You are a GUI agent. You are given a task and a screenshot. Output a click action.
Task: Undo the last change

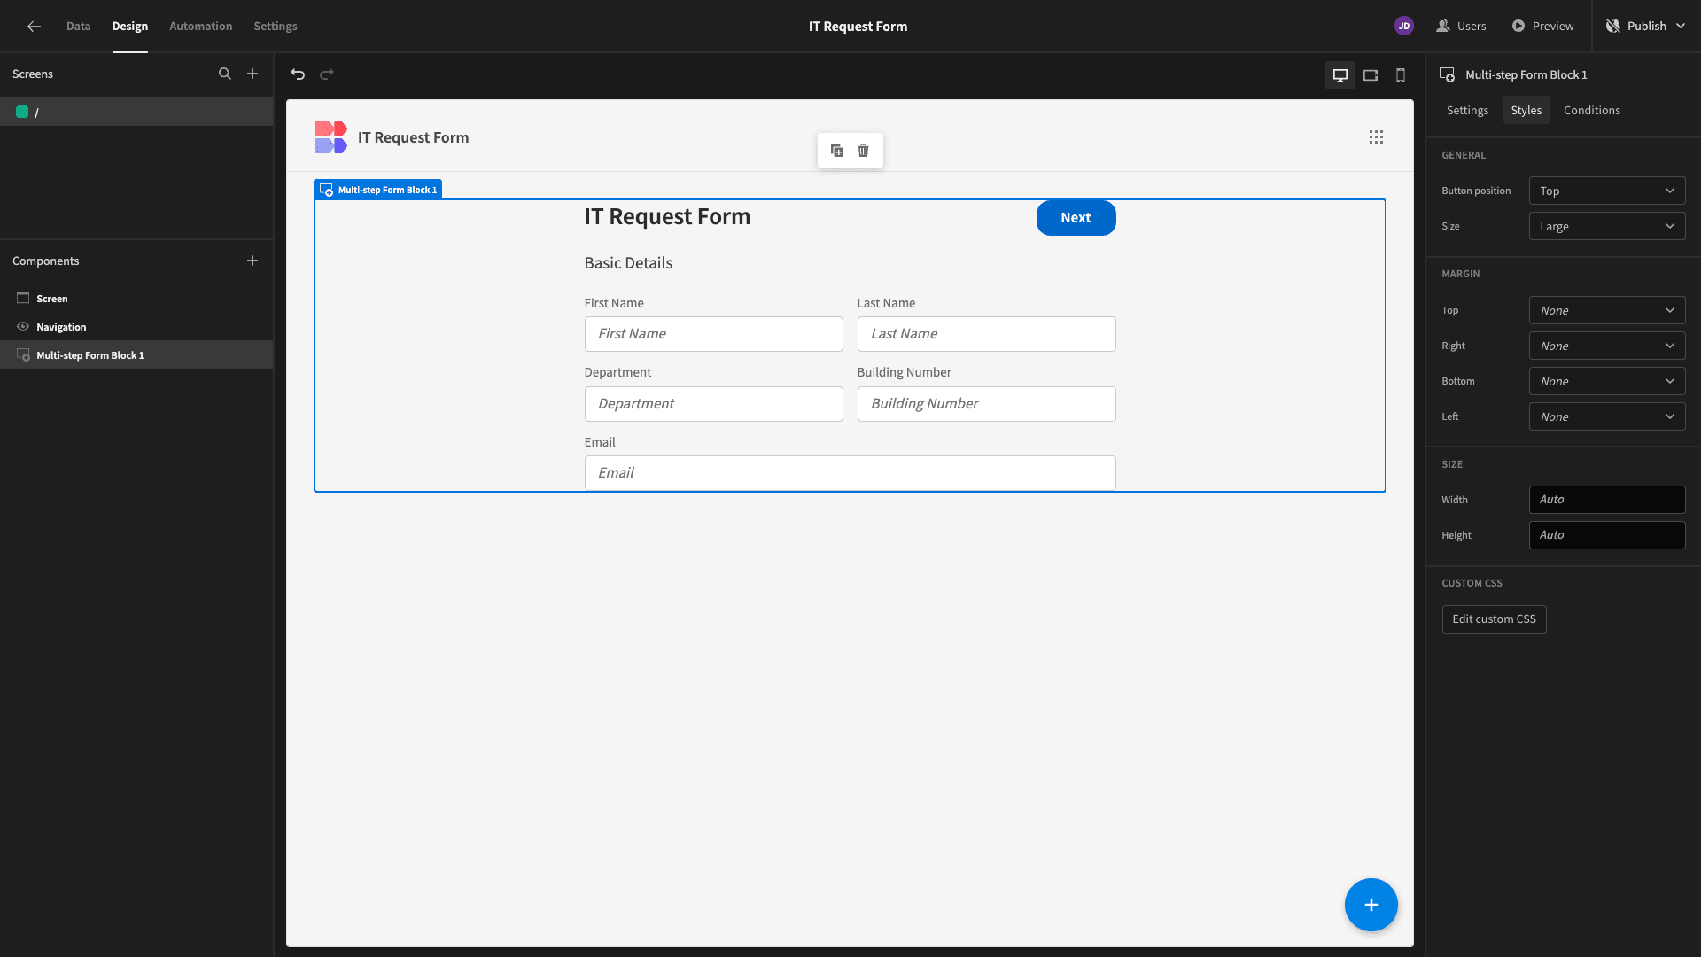298,74
